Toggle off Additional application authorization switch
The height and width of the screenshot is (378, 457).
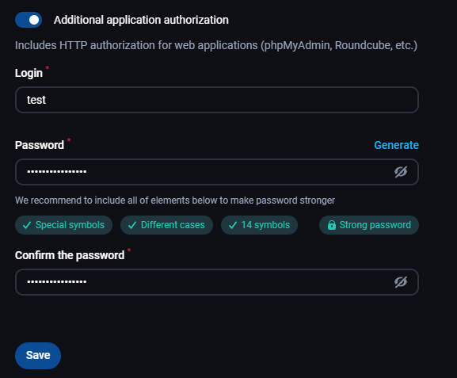click(29, 20)
